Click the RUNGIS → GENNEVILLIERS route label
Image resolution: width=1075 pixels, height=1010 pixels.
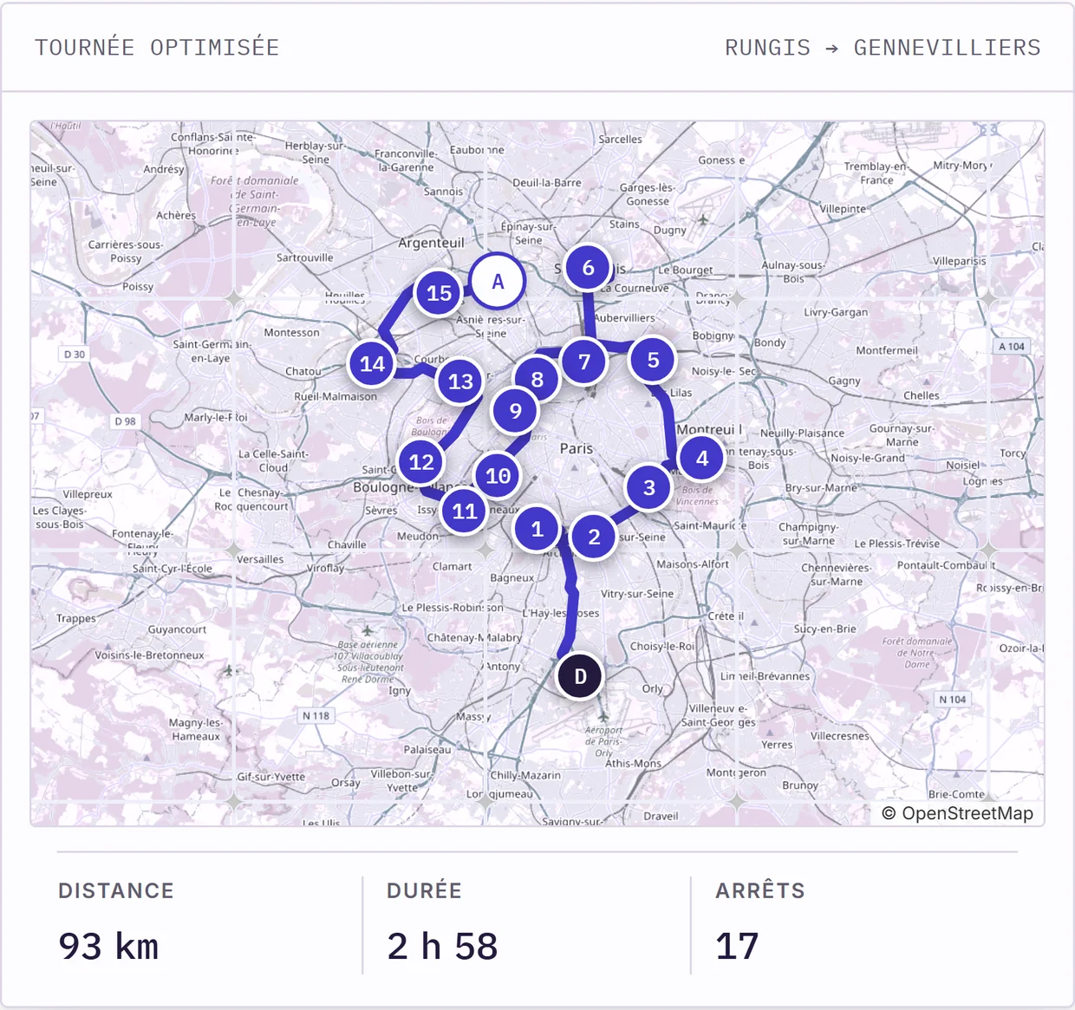click(883, 48)
